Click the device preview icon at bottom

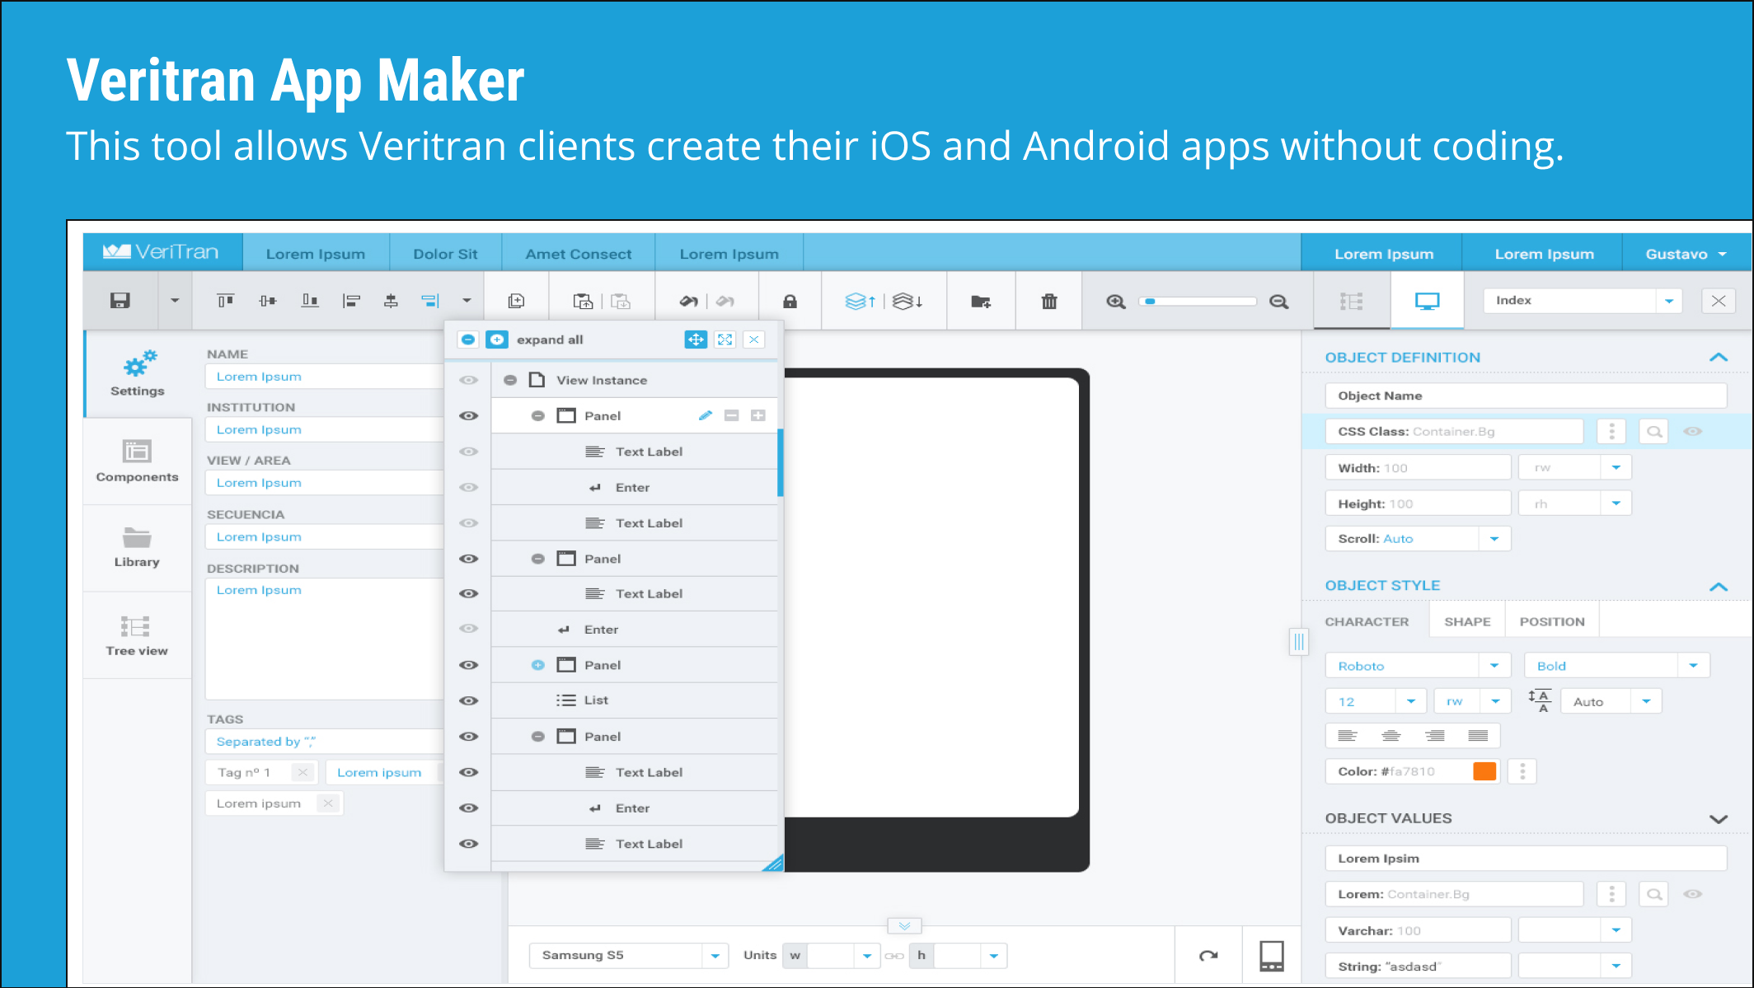[1272, 956]
